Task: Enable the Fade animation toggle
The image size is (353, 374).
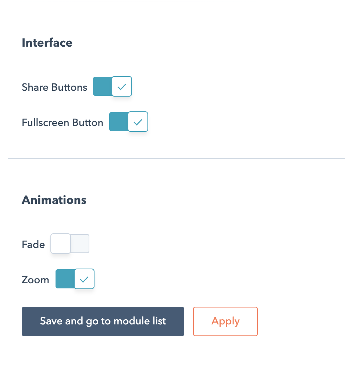Action: point(70,244)
